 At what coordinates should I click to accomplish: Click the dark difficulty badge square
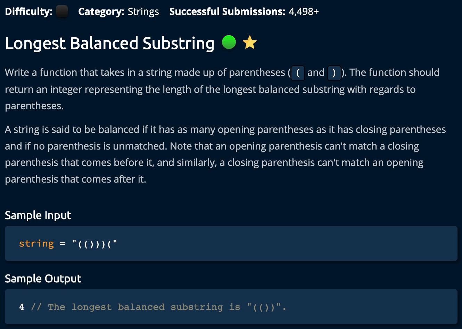62,11
